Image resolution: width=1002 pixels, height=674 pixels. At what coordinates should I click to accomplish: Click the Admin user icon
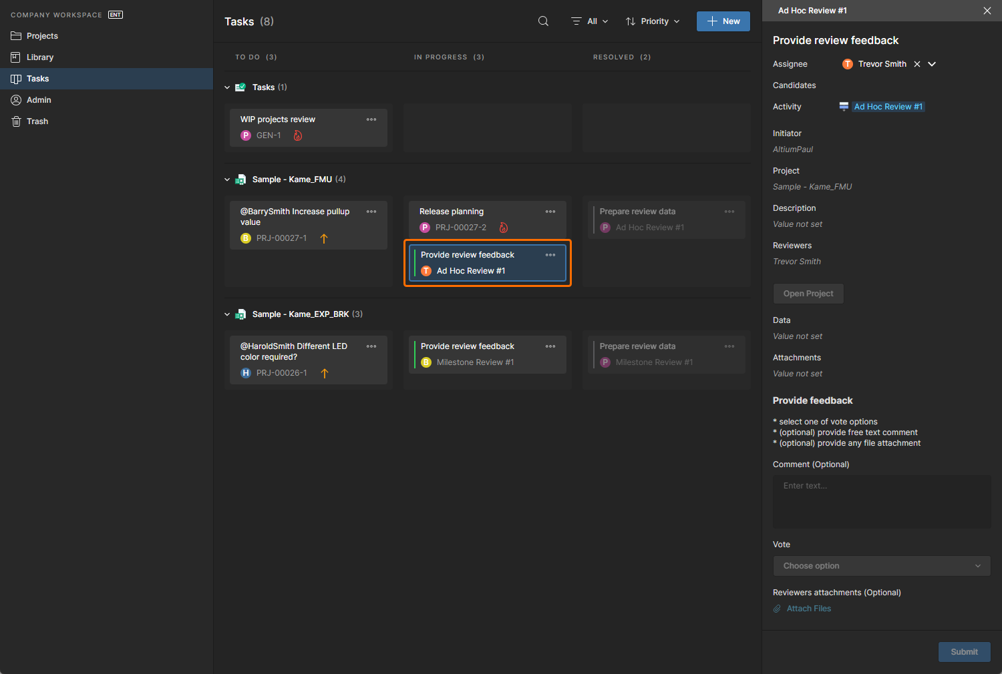pyautogui.click(x=16, y=100)
